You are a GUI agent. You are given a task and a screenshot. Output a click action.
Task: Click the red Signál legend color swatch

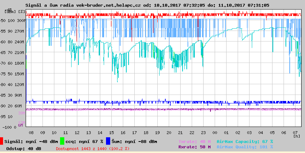click(2, 141)
